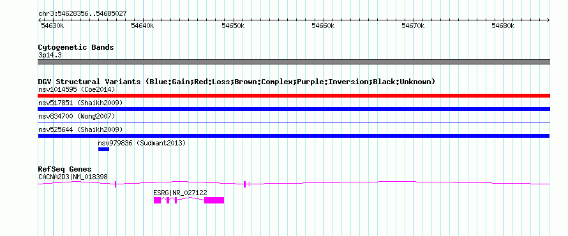
Task: Click the Cytogenetic Bands track title
Action: (76, 47)
